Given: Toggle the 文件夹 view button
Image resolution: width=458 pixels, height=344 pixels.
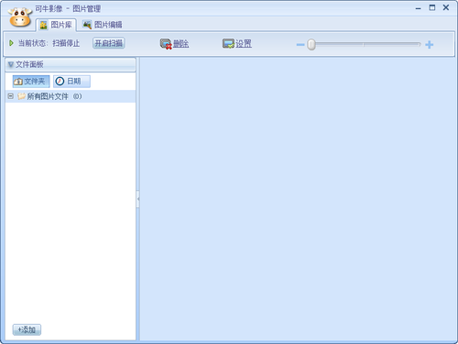Looking at the screenshot, I should (x=31, y=82).
